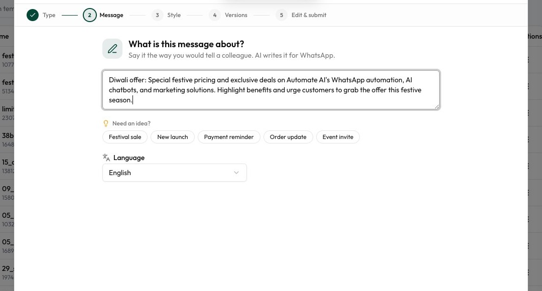Click the pencil edit icon beside the heading
542x291 pixels.
[x=112, y=49]
